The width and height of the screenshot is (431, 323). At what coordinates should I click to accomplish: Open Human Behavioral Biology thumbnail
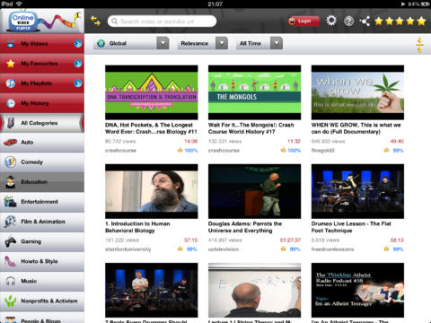click(152, 191)
